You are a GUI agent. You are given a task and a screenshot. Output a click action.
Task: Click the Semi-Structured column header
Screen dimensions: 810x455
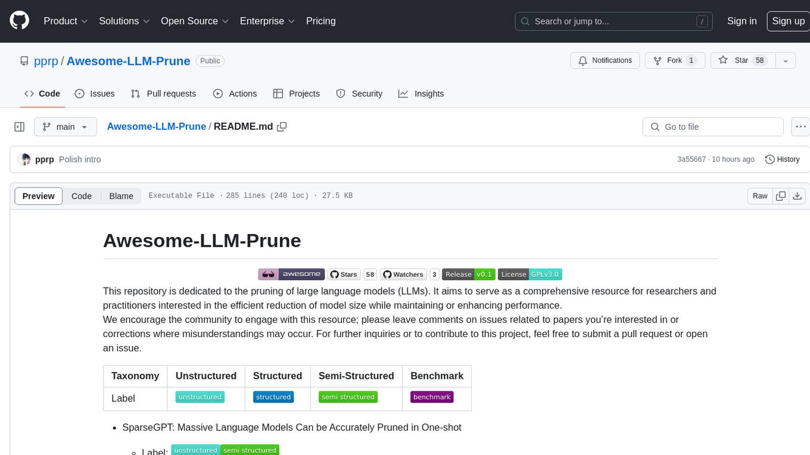tap(356, 376)
